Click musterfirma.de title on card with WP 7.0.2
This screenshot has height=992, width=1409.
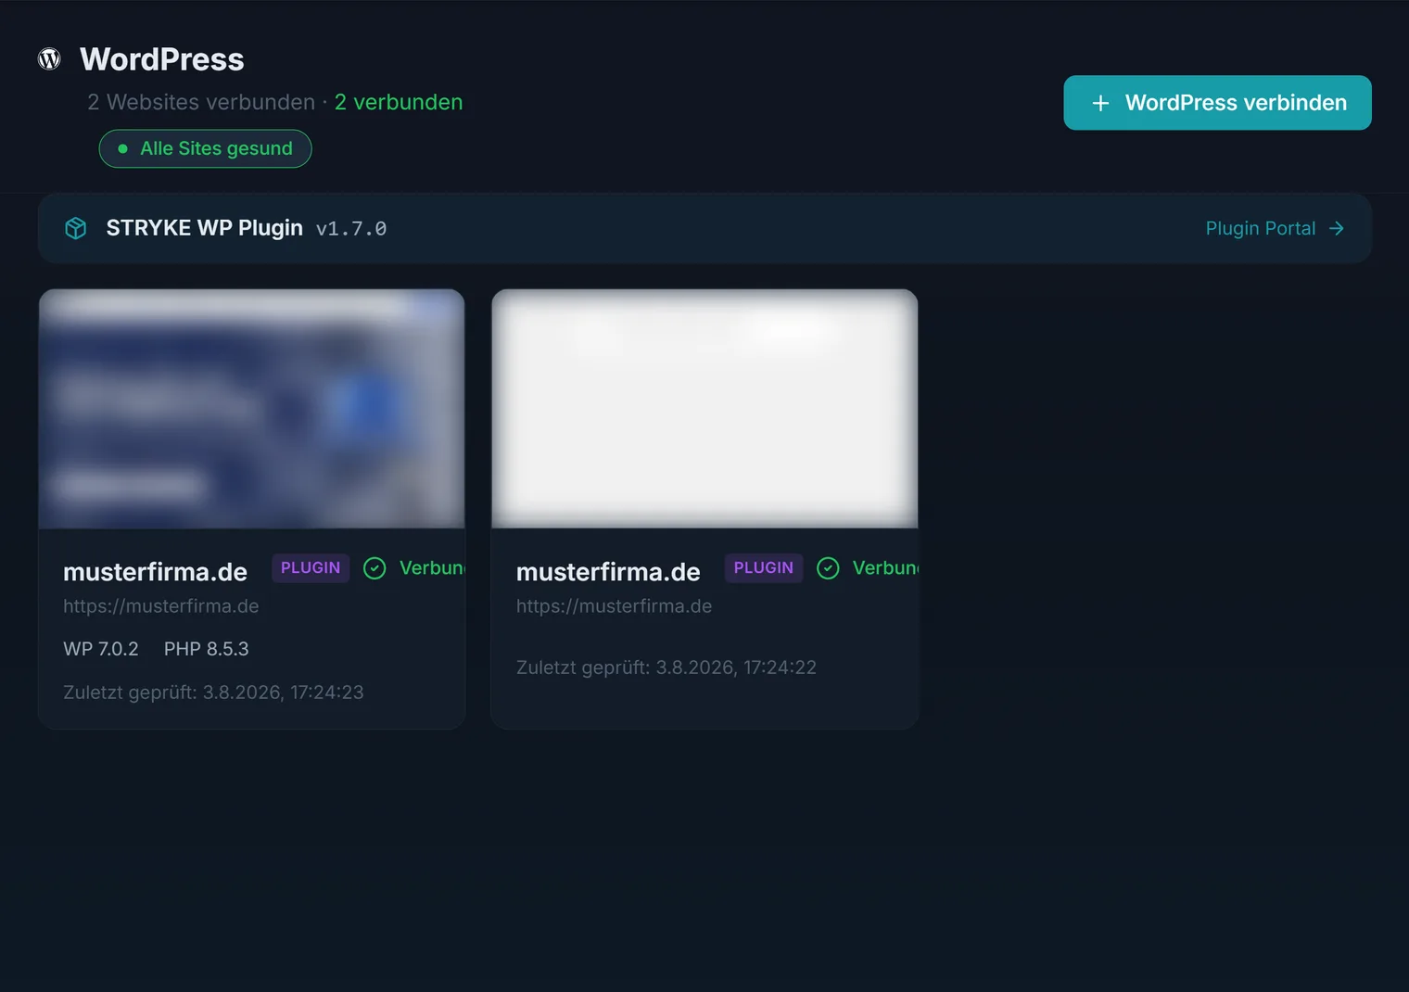156,572
